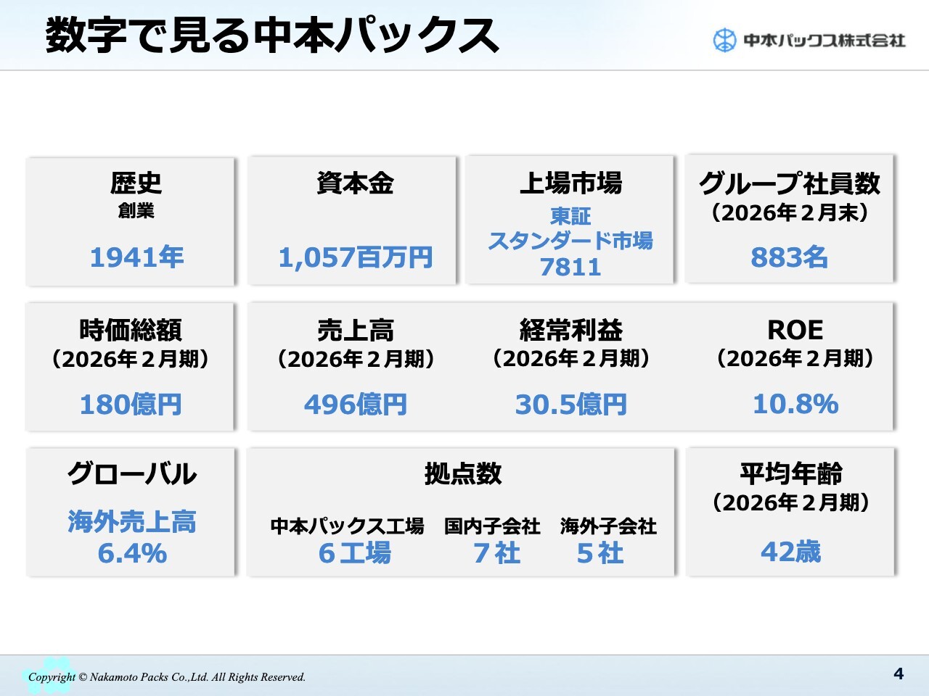929x696 pixels.
Task: Select the slide title 数字で見る中本パックス
Action: (x=272, y=36)
